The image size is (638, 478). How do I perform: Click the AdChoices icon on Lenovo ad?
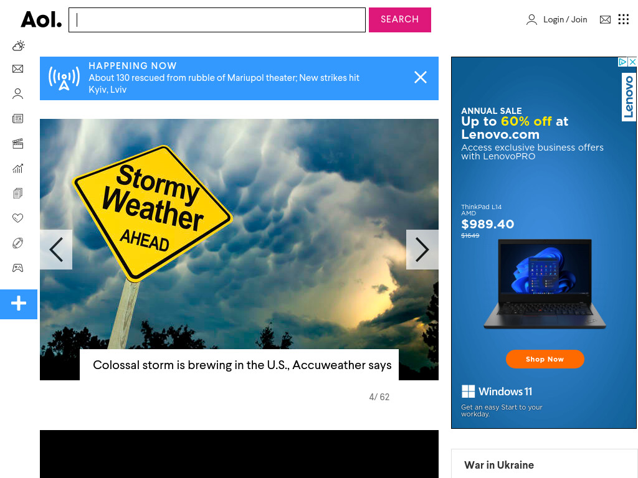pos(622,62)
